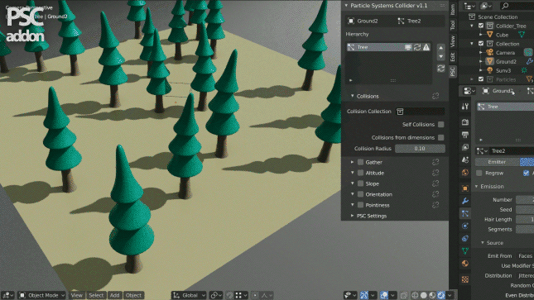Uncheck the Particles collection checkbox
534x300 pixels.
pyautogui.click(x=481, y=79)
